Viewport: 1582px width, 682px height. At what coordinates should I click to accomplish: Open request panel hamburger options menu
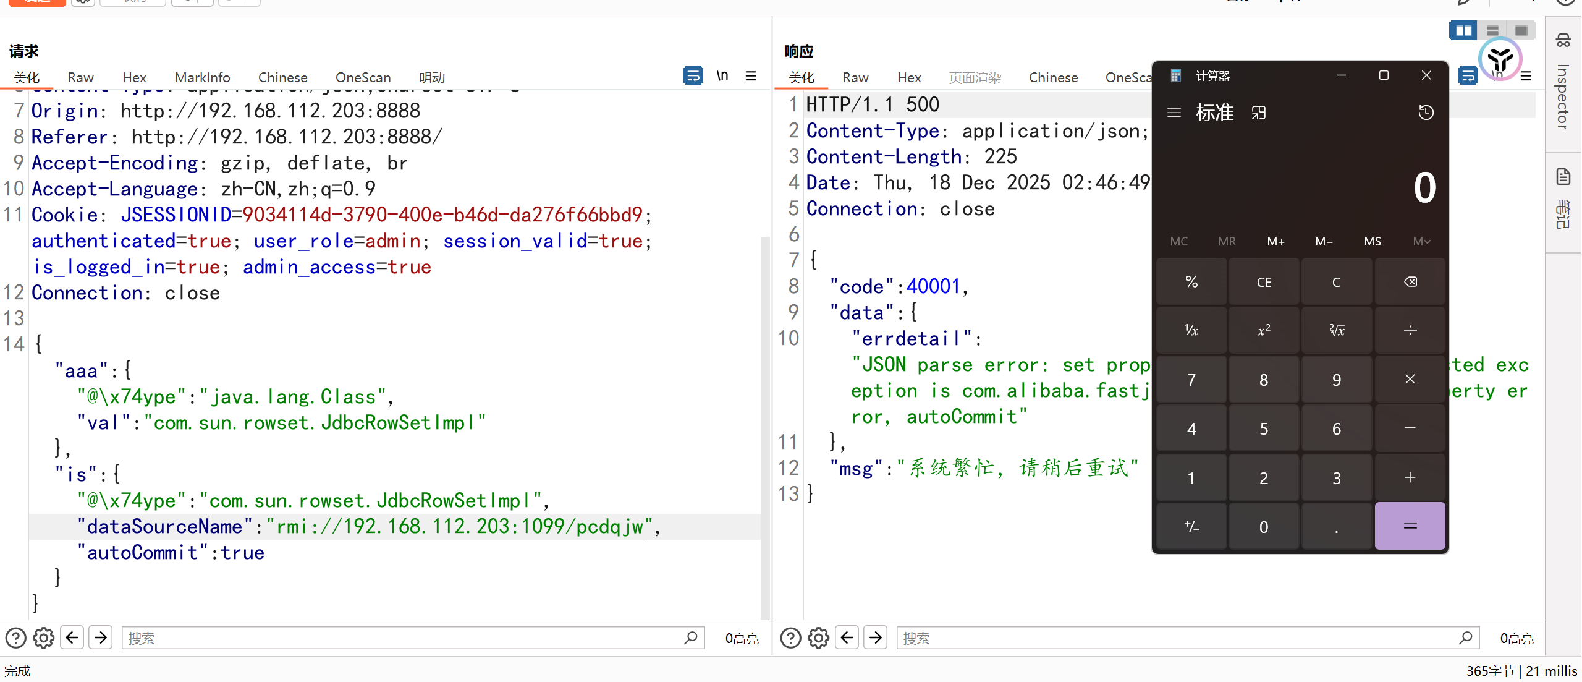751,75
